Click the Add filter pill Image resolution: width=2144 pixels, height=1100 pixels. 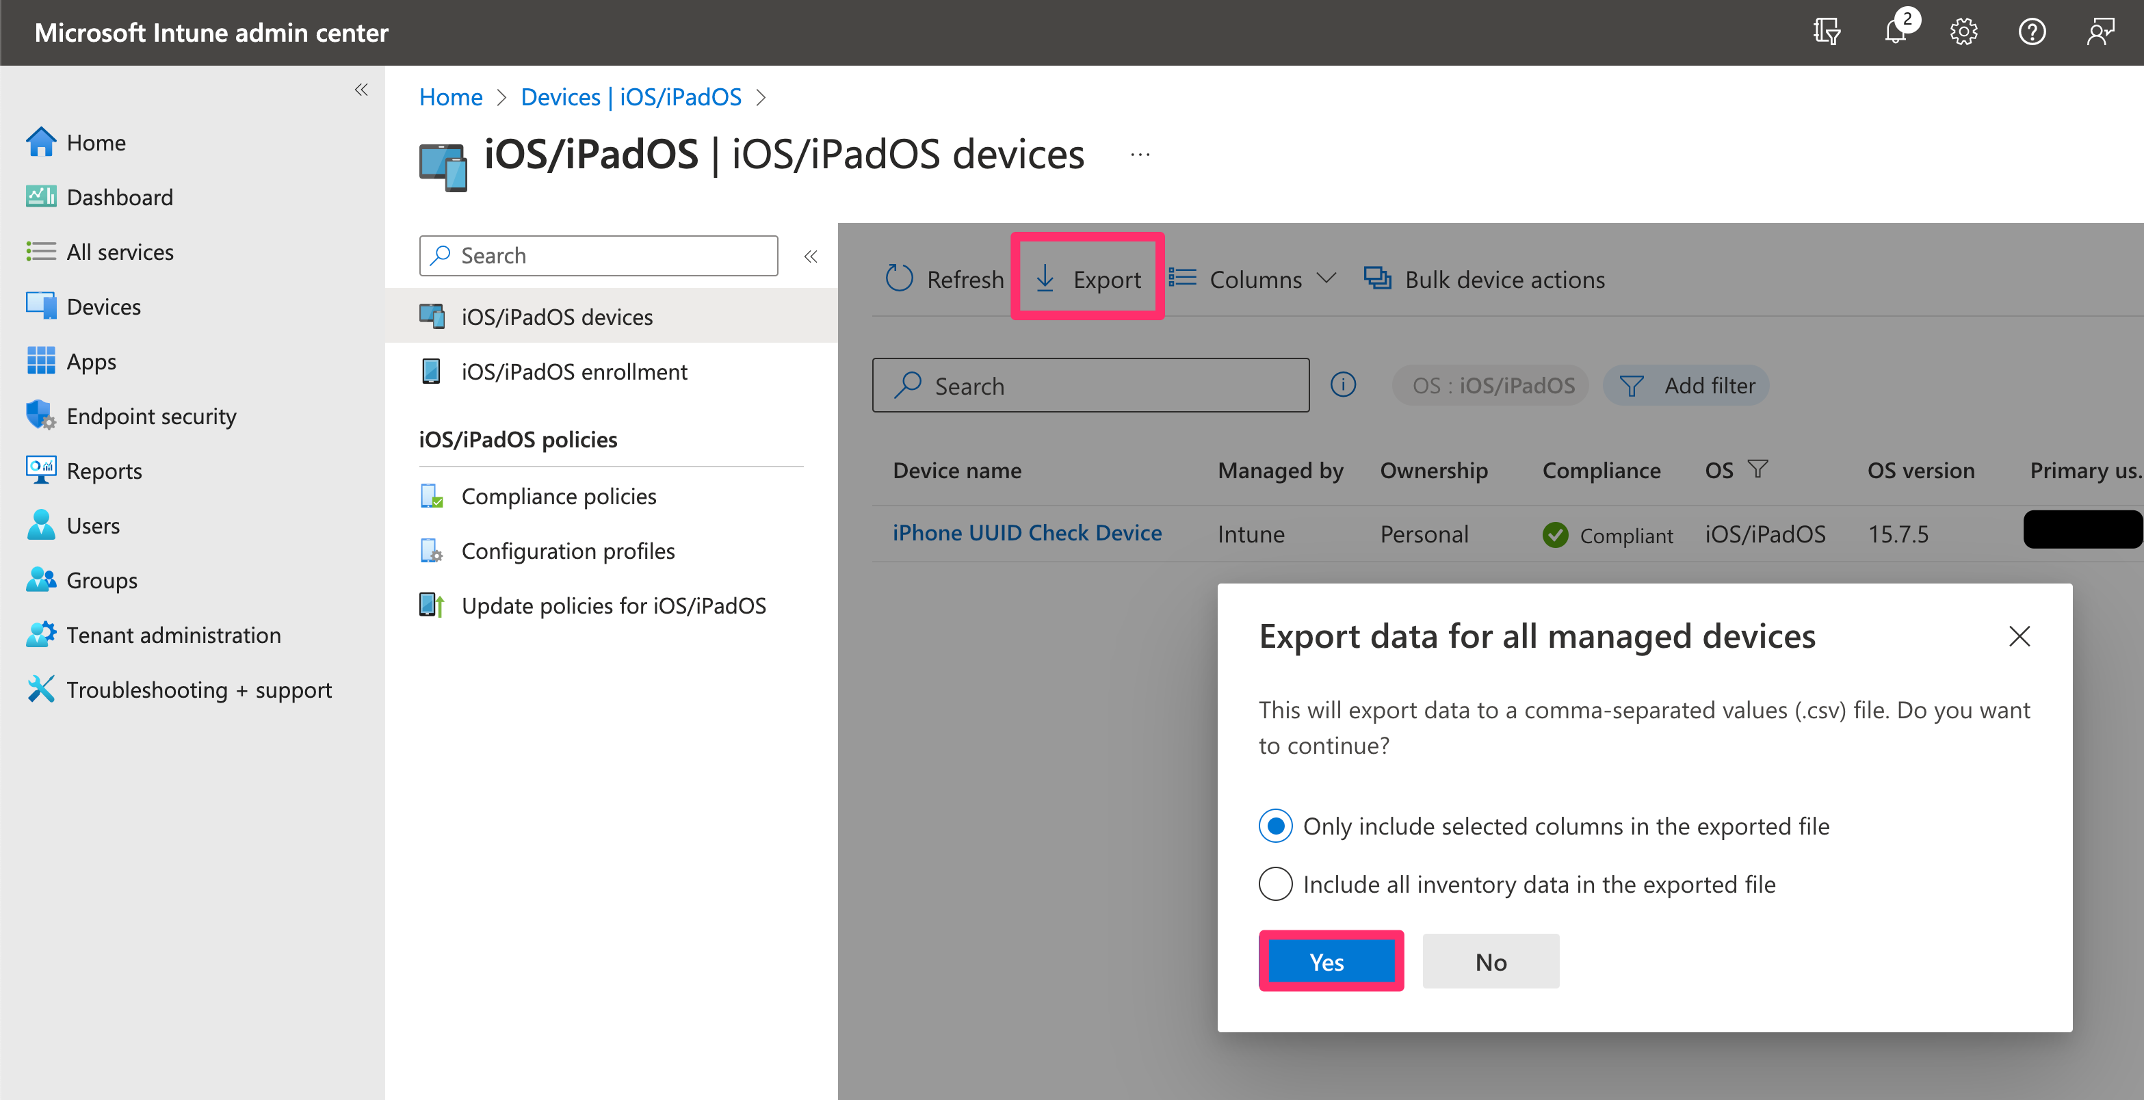click(x=1686, y=385)
